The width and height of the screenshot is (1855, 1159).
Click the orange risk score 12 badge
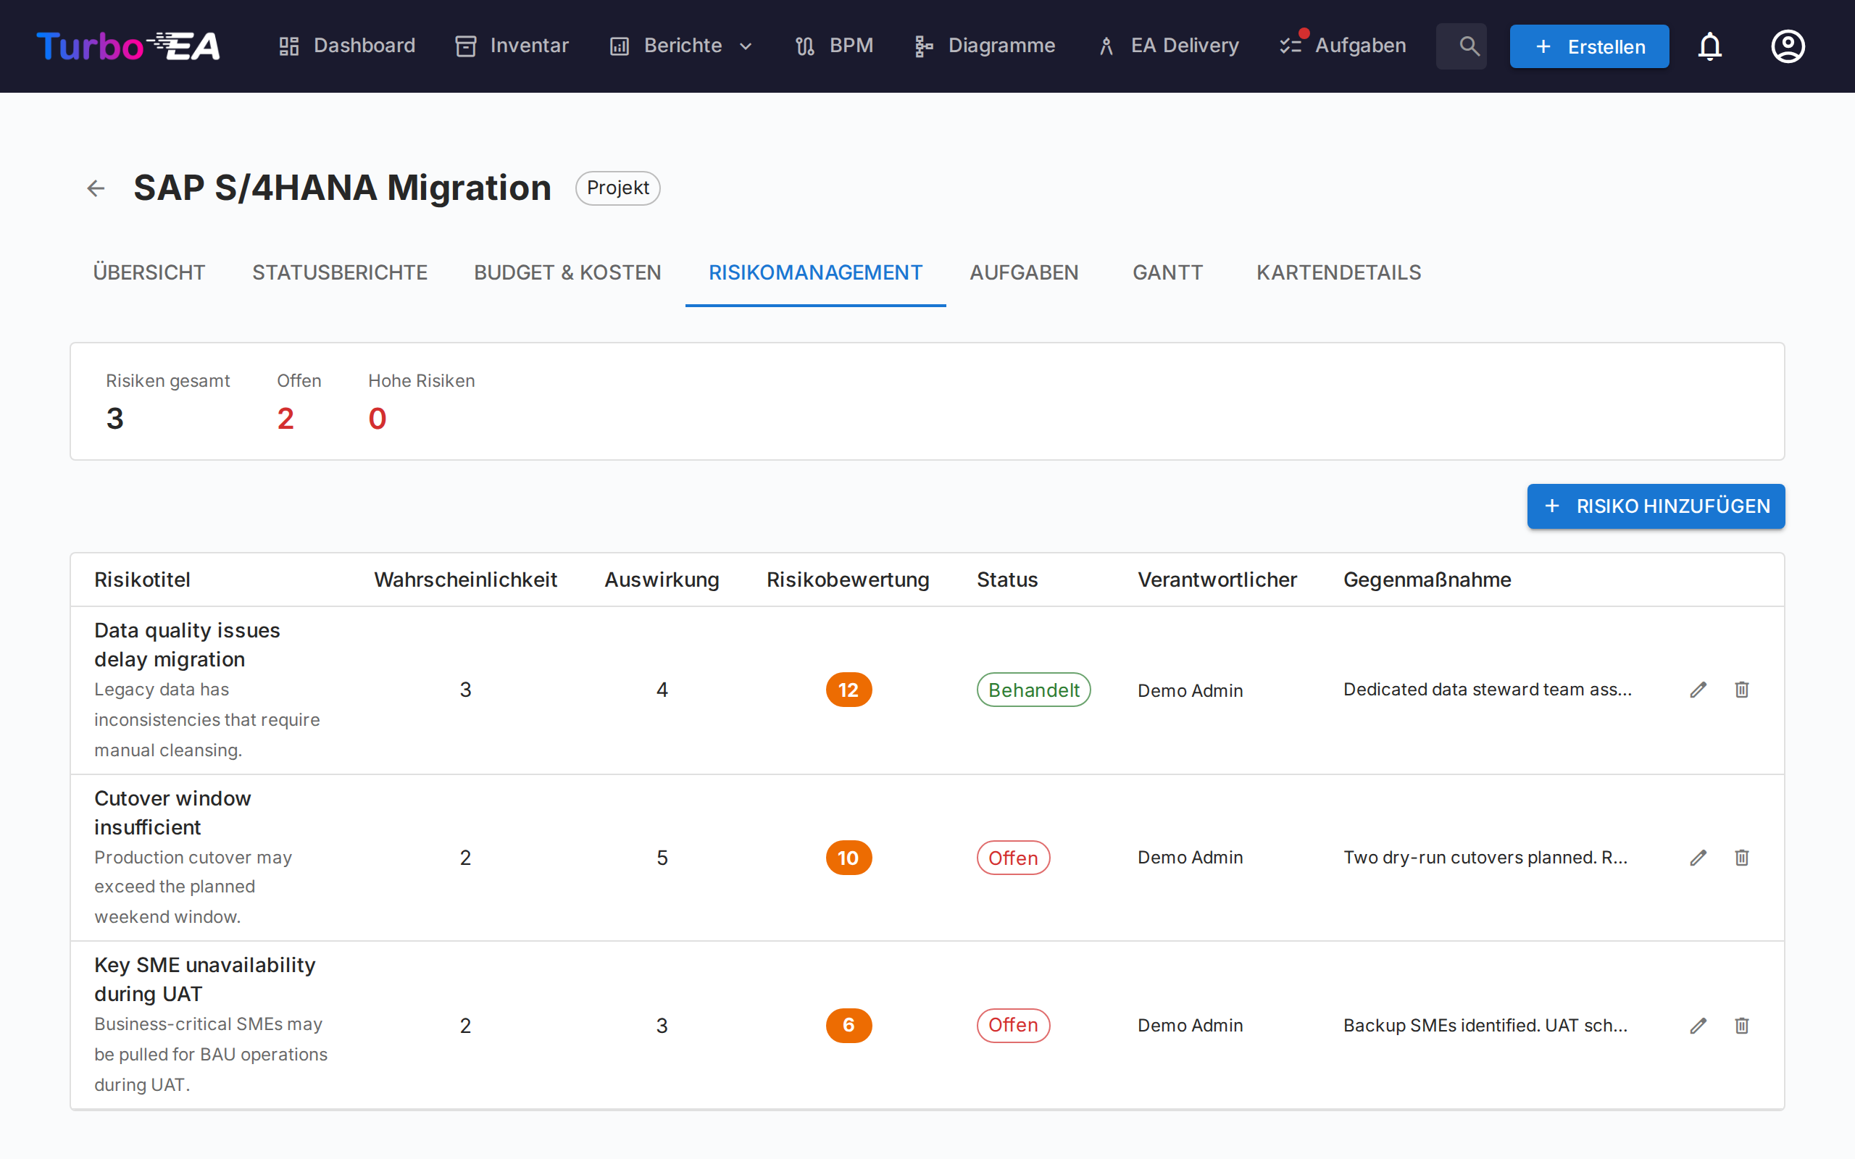click(x=848, y=690)
